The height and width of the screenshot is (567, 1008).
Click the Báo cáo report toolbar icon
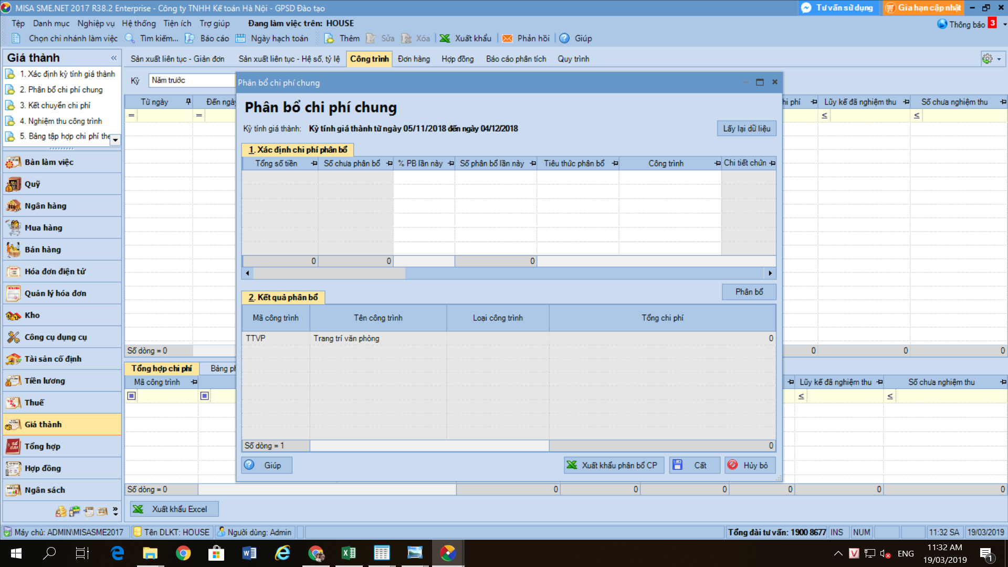coord(190,38)
